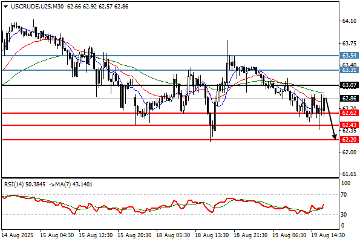Viewport: 363px width, 242px height.
Task: Click the 15 Aug 12:30 time label
Action: [96, 235]
